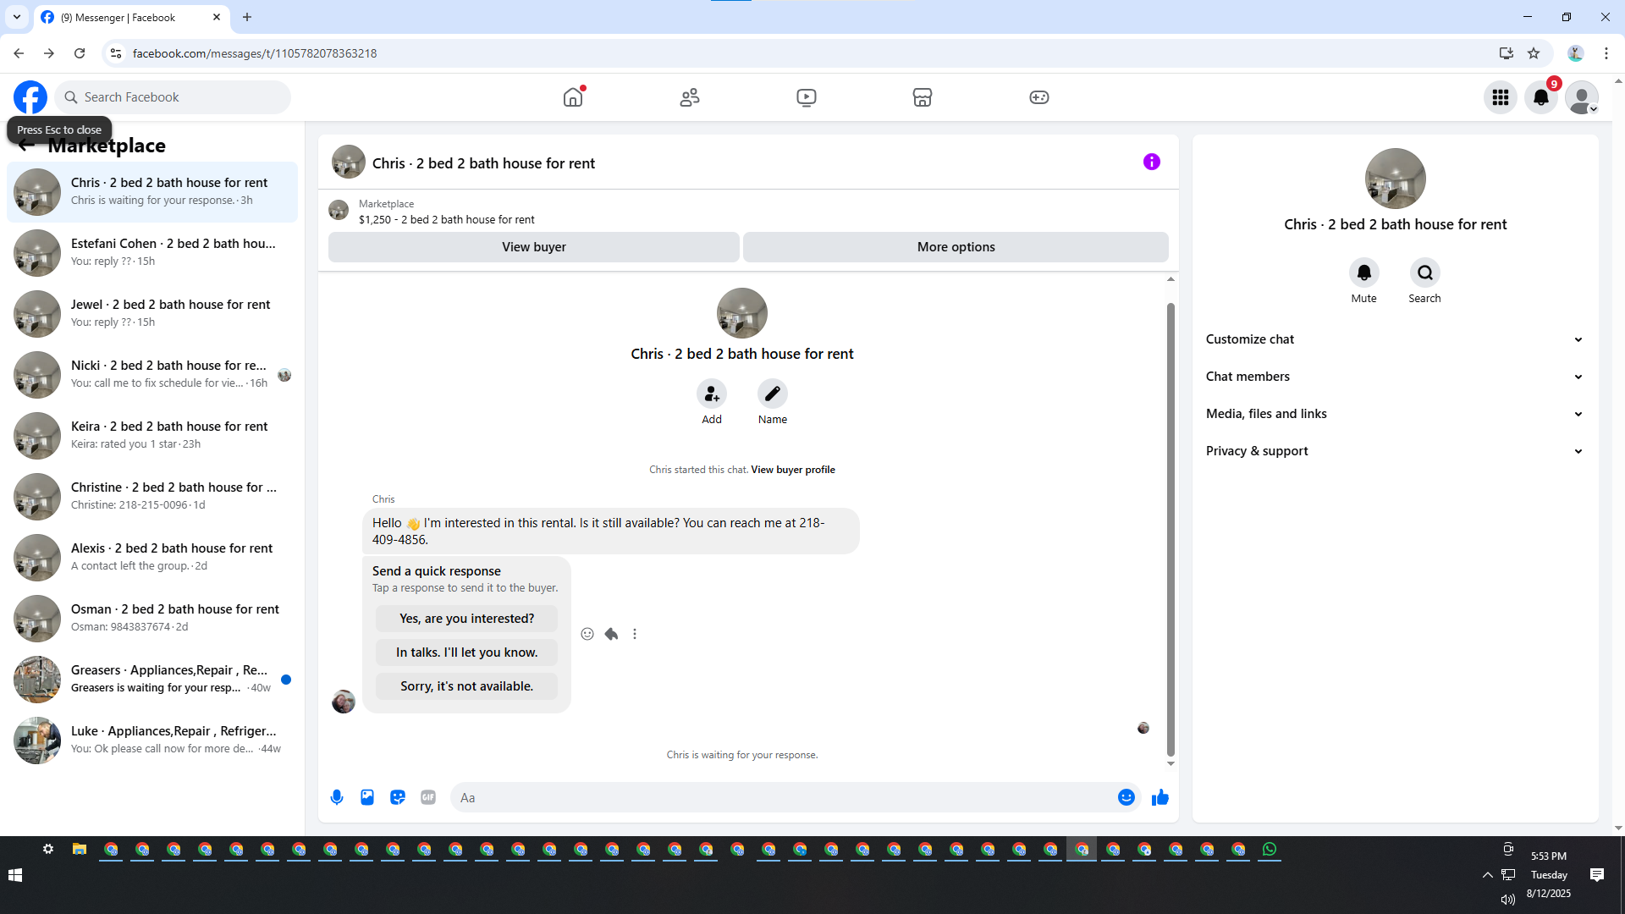Open the GIF picker icon
The image size is (1625, 914).
coord(428,797)
